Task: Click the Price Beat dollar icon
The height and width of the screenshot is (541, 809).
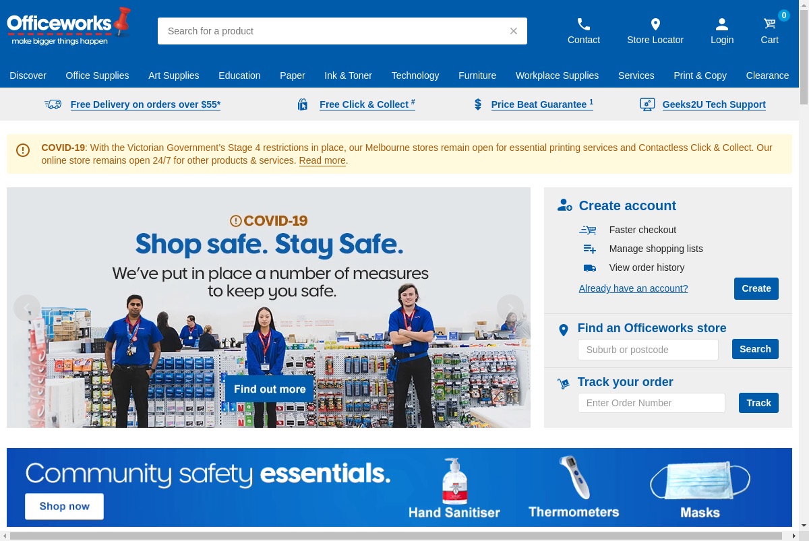Action: (x=478, y=104)
